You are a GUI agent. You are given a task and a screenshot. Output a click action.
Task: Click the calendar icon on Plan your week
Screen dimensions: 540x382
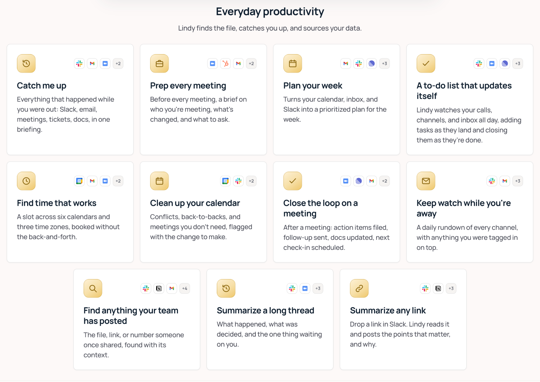(x=293, y=64)
